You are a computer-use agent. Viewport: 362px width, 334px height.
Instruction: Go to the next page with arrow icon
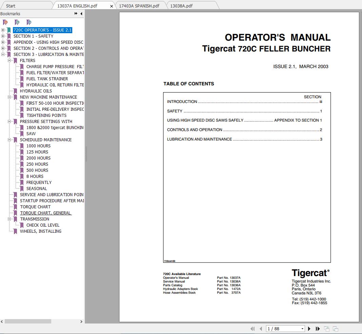pyautogui.click(x=309, y=329)
